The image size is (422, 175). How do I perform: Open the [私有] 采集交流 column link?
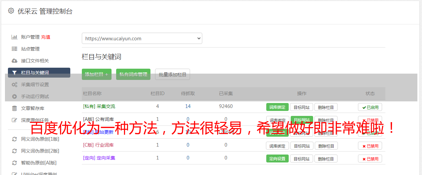(99, 106)
